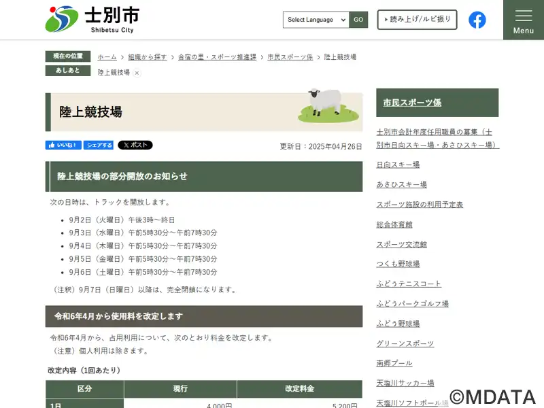Click the Facebook いいね button
This screenshot has width=544, height=408.
click(x=63, y=146)
